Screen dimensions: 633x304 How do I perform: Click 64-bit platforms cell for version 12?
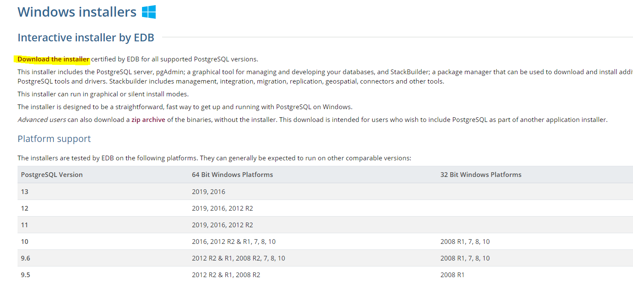click(222, 208)
